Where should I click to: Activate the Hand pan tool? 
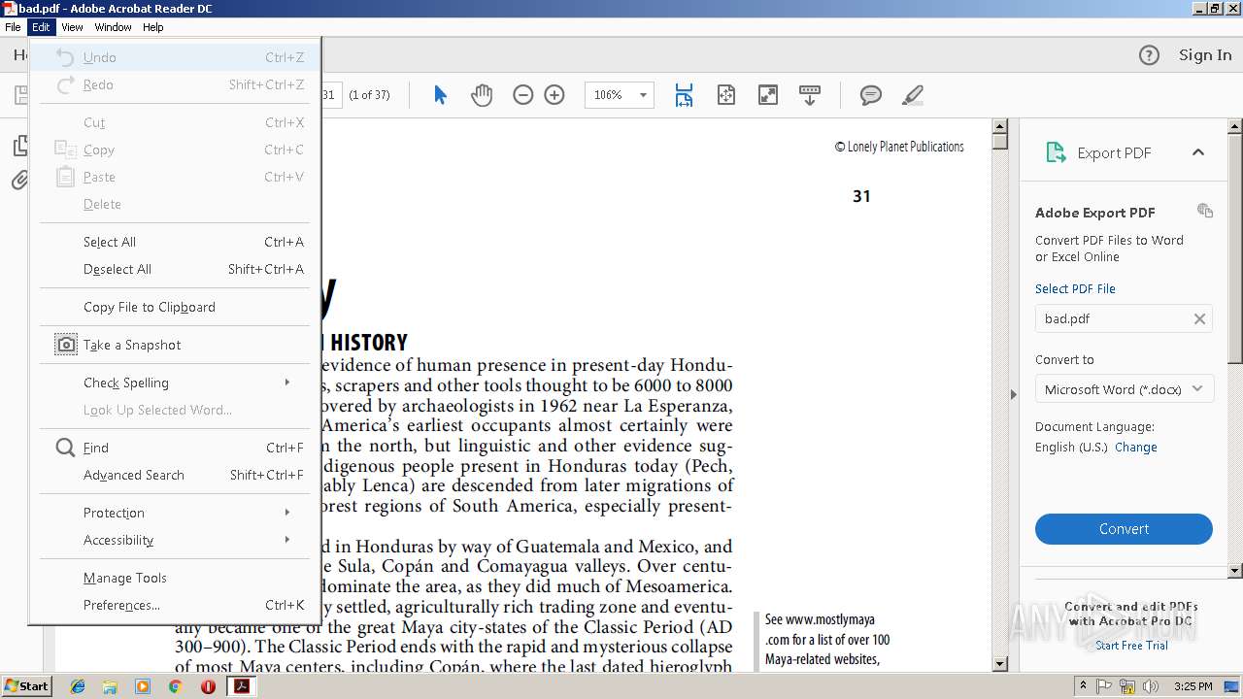click(x=482, y=95)
